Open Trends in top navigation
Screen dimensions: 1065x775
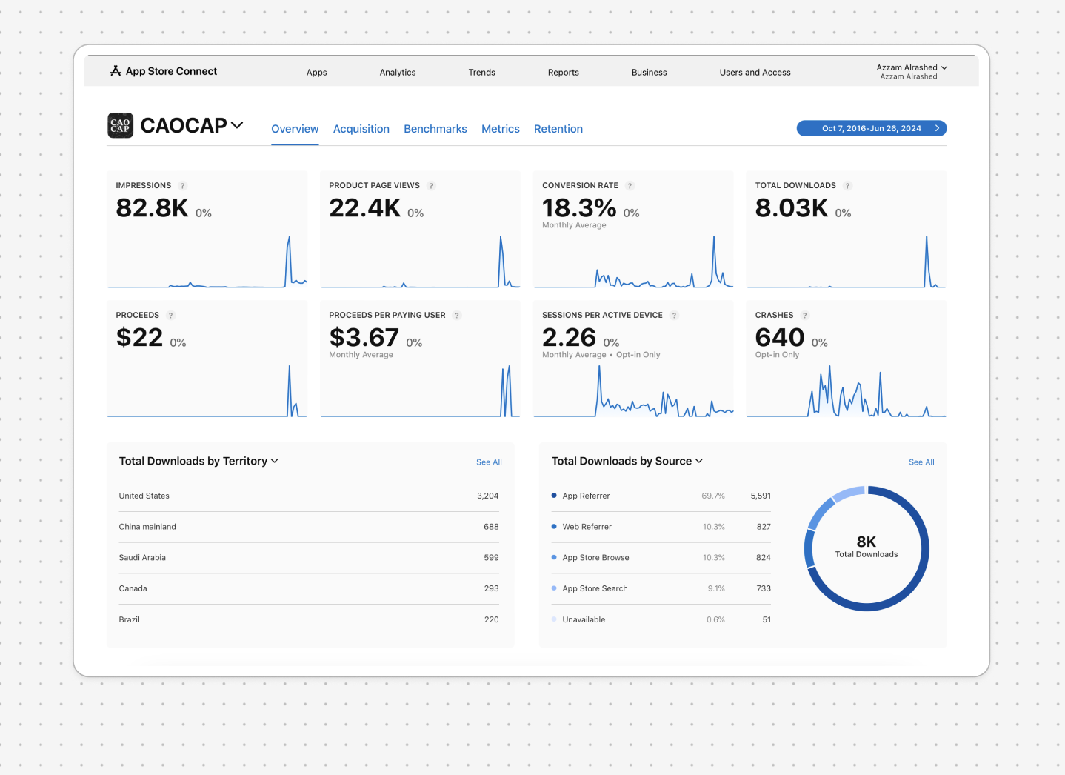pyautogui.click(x=482, y=73)
